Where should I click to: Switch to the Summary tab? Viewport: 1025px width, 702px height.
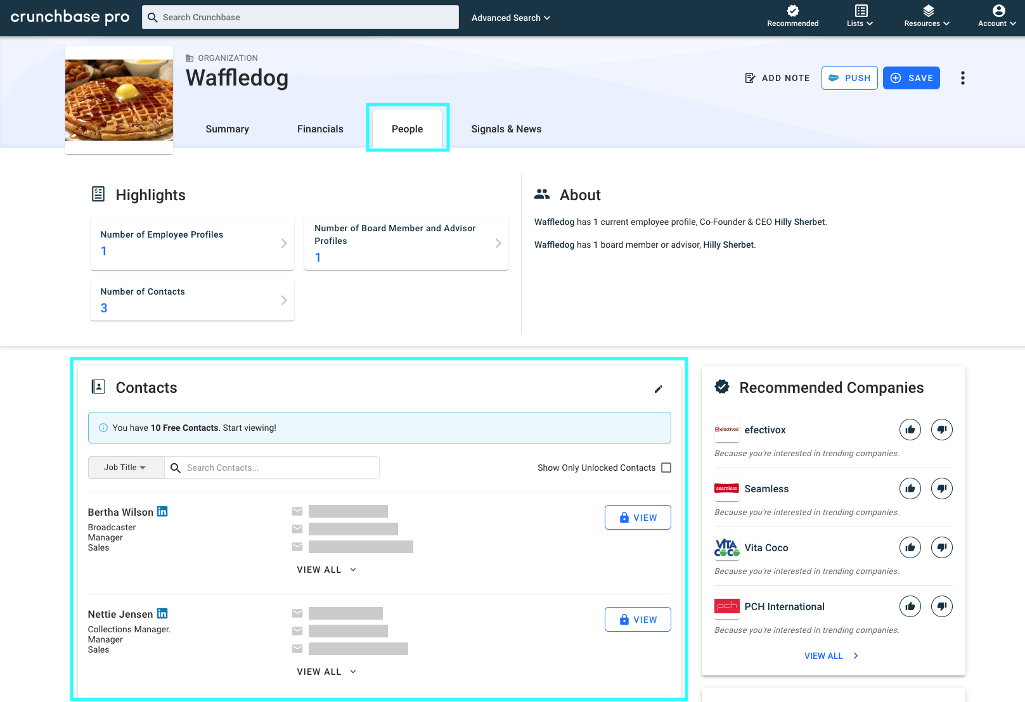pos(227,129)
